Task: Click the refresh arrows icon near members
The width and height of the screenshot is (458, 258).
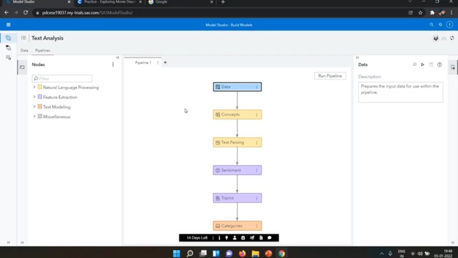Action: coord(452,38)
